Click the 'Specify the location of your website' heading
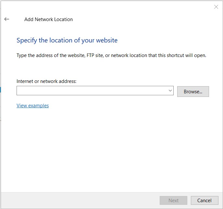Image resolution: width=223 pixels, height=209 pixels. click(x=67, y=41)
